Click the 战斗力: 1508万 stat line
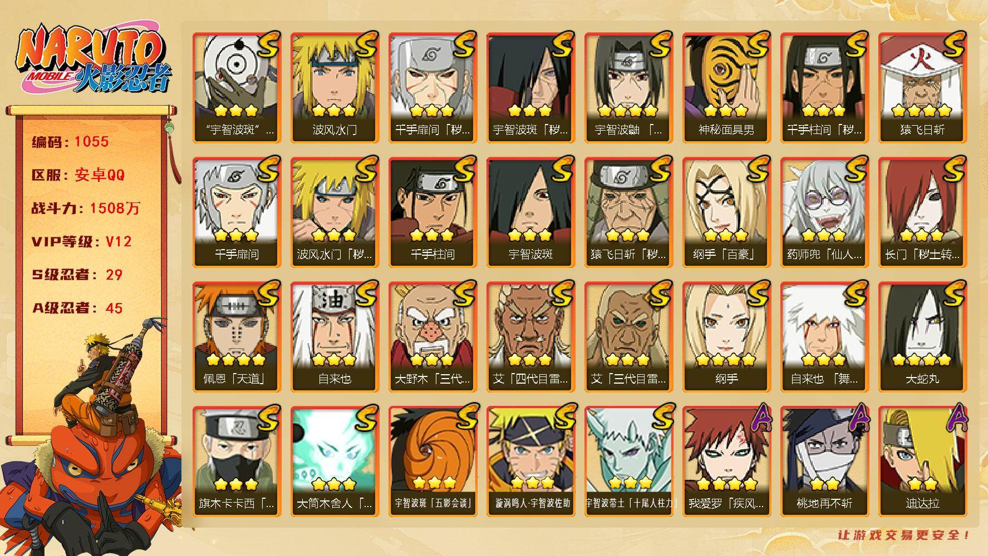The width and height of the screenshot is (988, 556). (x=86, y=209)
